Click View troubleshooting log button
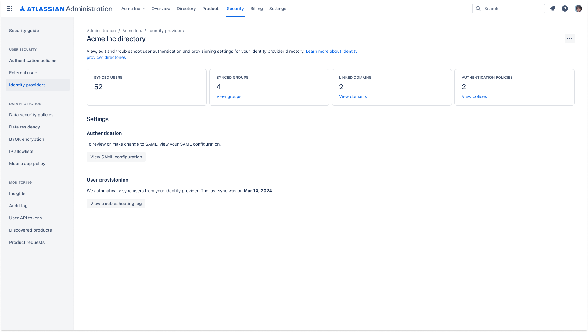Screen dimensions: 588x332 116,203
